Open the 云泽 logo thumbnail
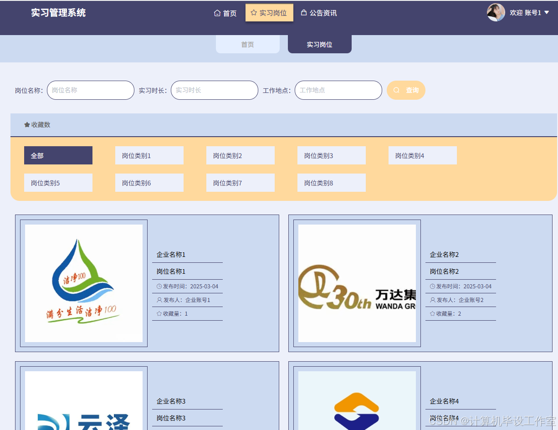Viewport: 558px width, 430px height. tap(84, 400)
